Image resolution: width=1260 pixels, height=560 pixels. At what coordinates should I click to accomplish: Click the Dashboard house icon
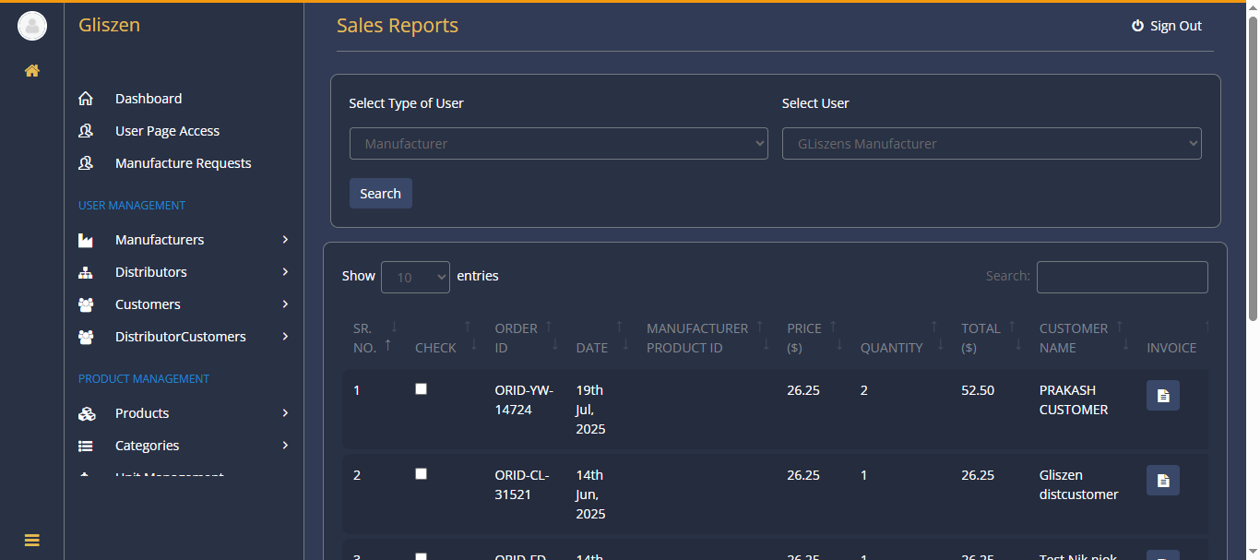[86, 99]
